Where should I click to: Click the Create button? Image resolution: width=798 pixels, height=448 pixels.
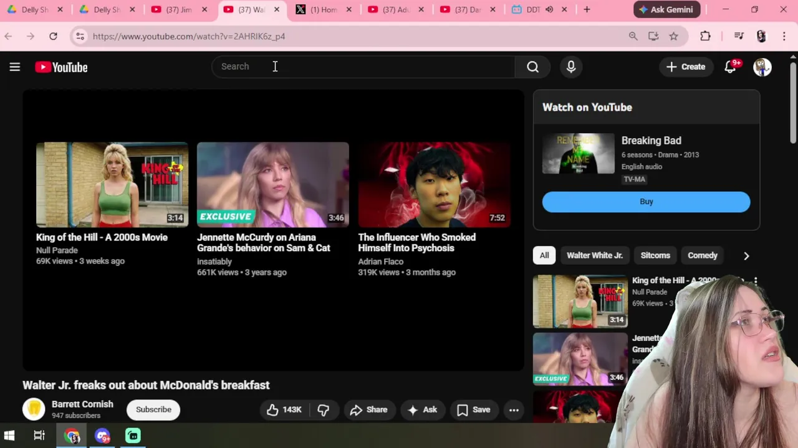pos(686,67)
